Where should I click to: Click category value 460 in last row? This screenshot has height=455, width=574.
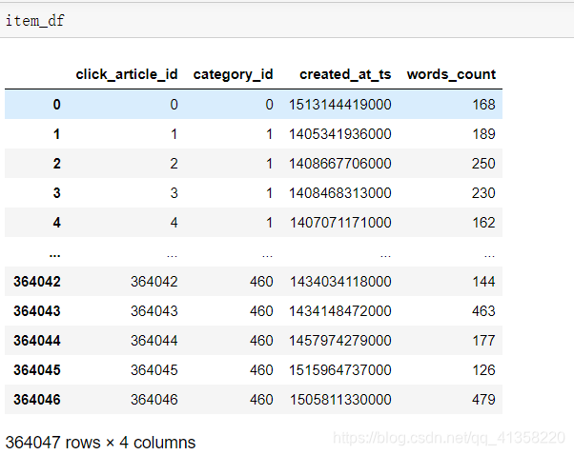(x=261, y=400)
